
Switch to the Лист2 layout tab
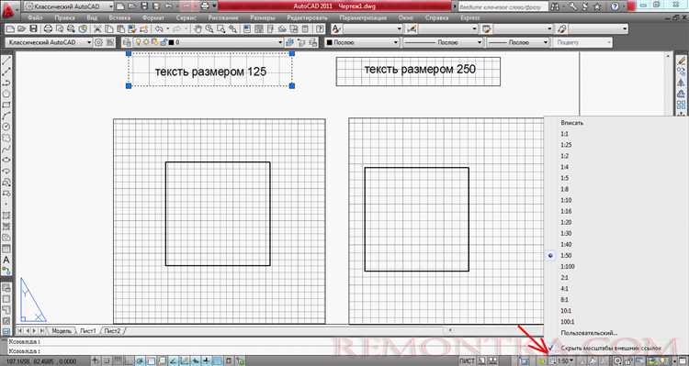pyautogui.click(x=112, y=331)
